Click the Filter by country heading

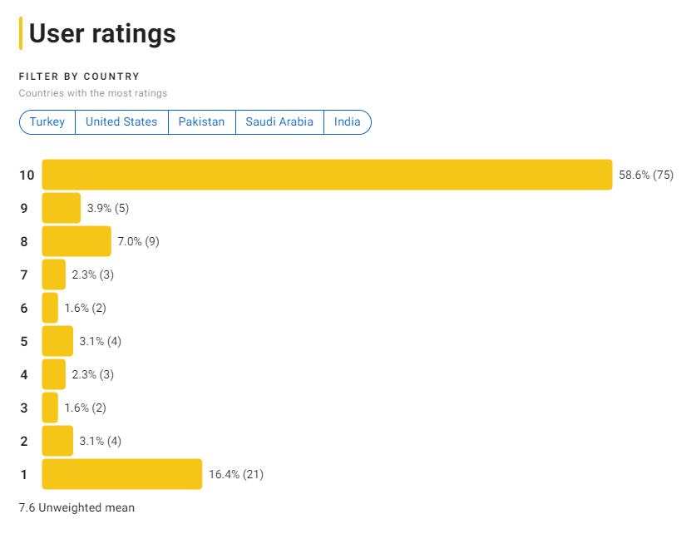[x=80, y=77]
